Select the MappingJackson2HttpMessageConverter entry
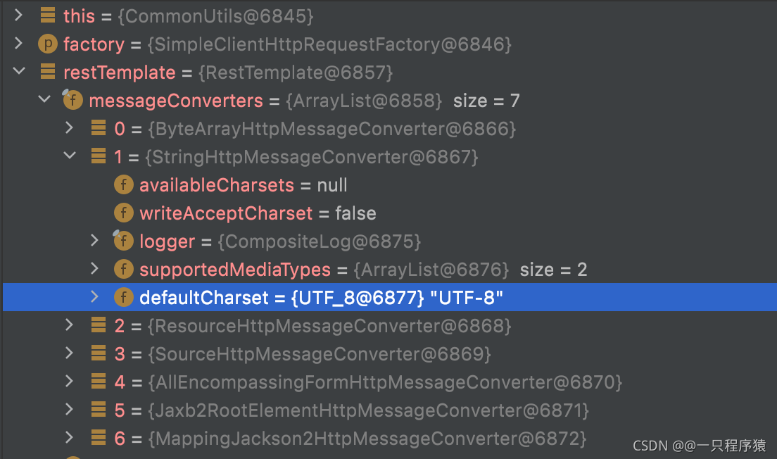Image resolution: width=777 pixels, height=459 pixels. 282,438
